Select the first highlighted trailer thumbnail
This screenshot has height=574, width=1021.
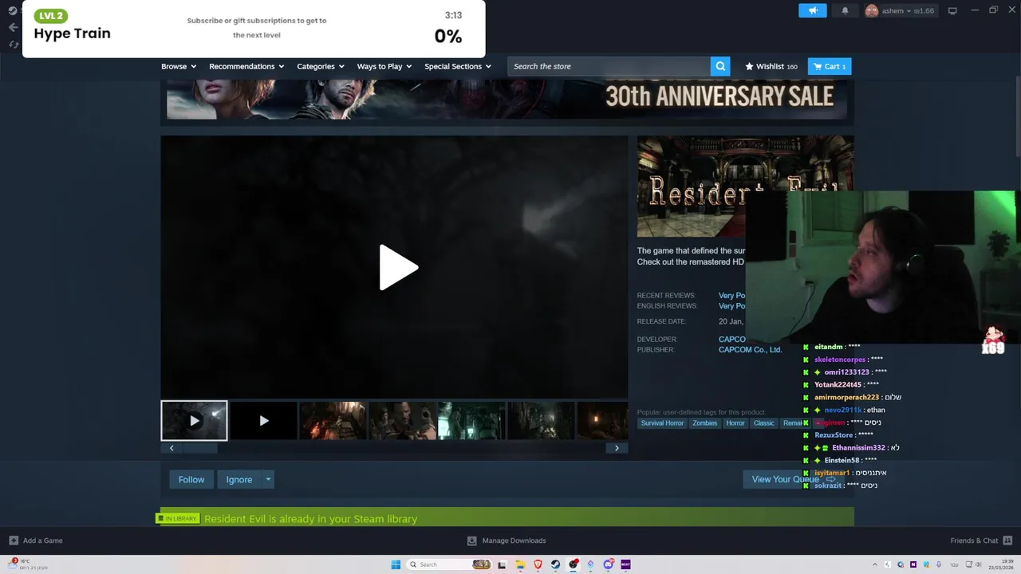(x=194, y=420)
